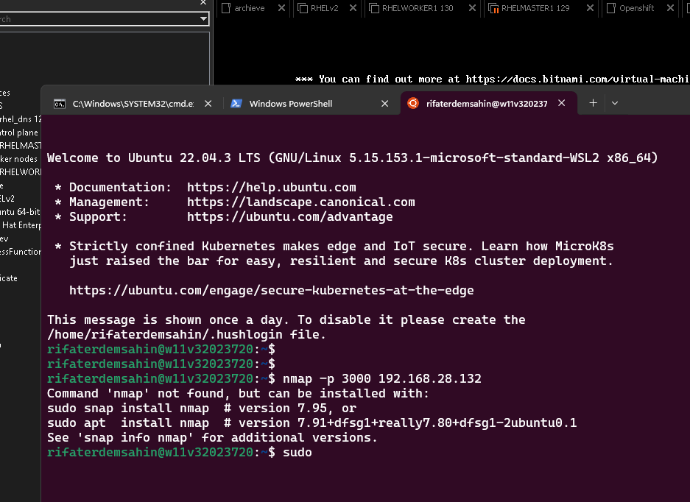
Task: Select the RHELMASTER entry in the library
Action: [21, 146]
